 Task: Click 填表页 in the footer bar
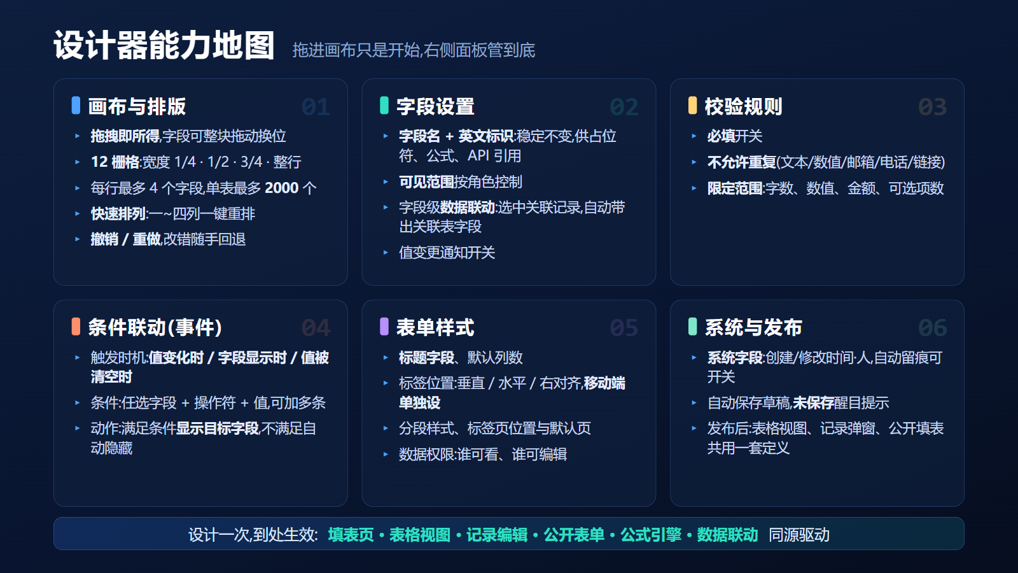pyautogui.click(x=351, y=535)
